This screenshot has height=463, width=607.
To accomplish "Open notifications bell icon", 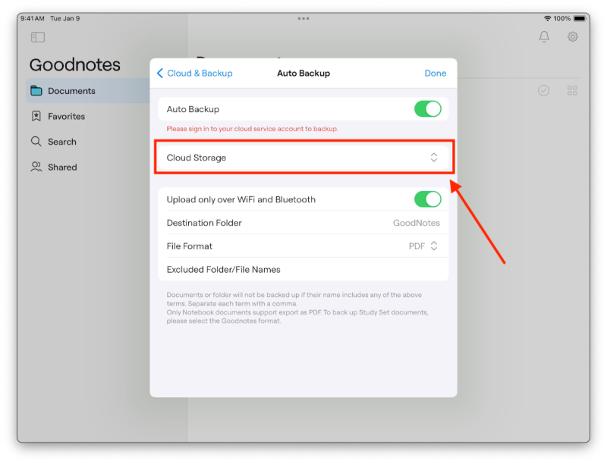I will pyautogui.click(x=544, y=36).
